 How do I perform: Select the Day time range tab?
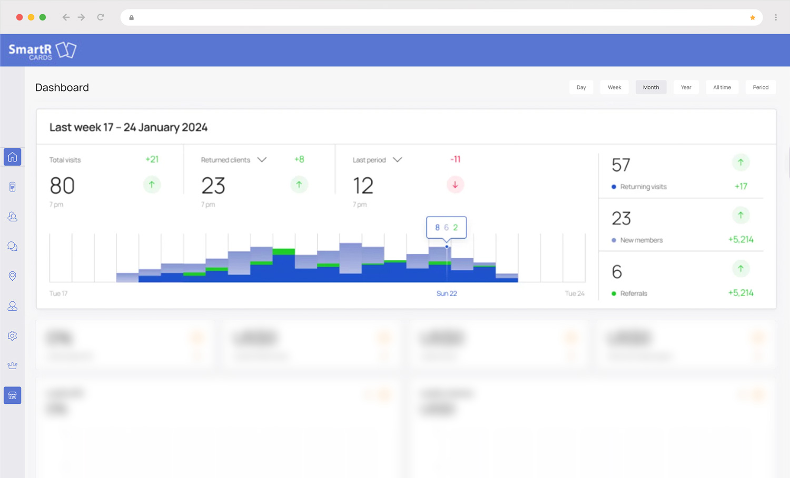[581, 87]
